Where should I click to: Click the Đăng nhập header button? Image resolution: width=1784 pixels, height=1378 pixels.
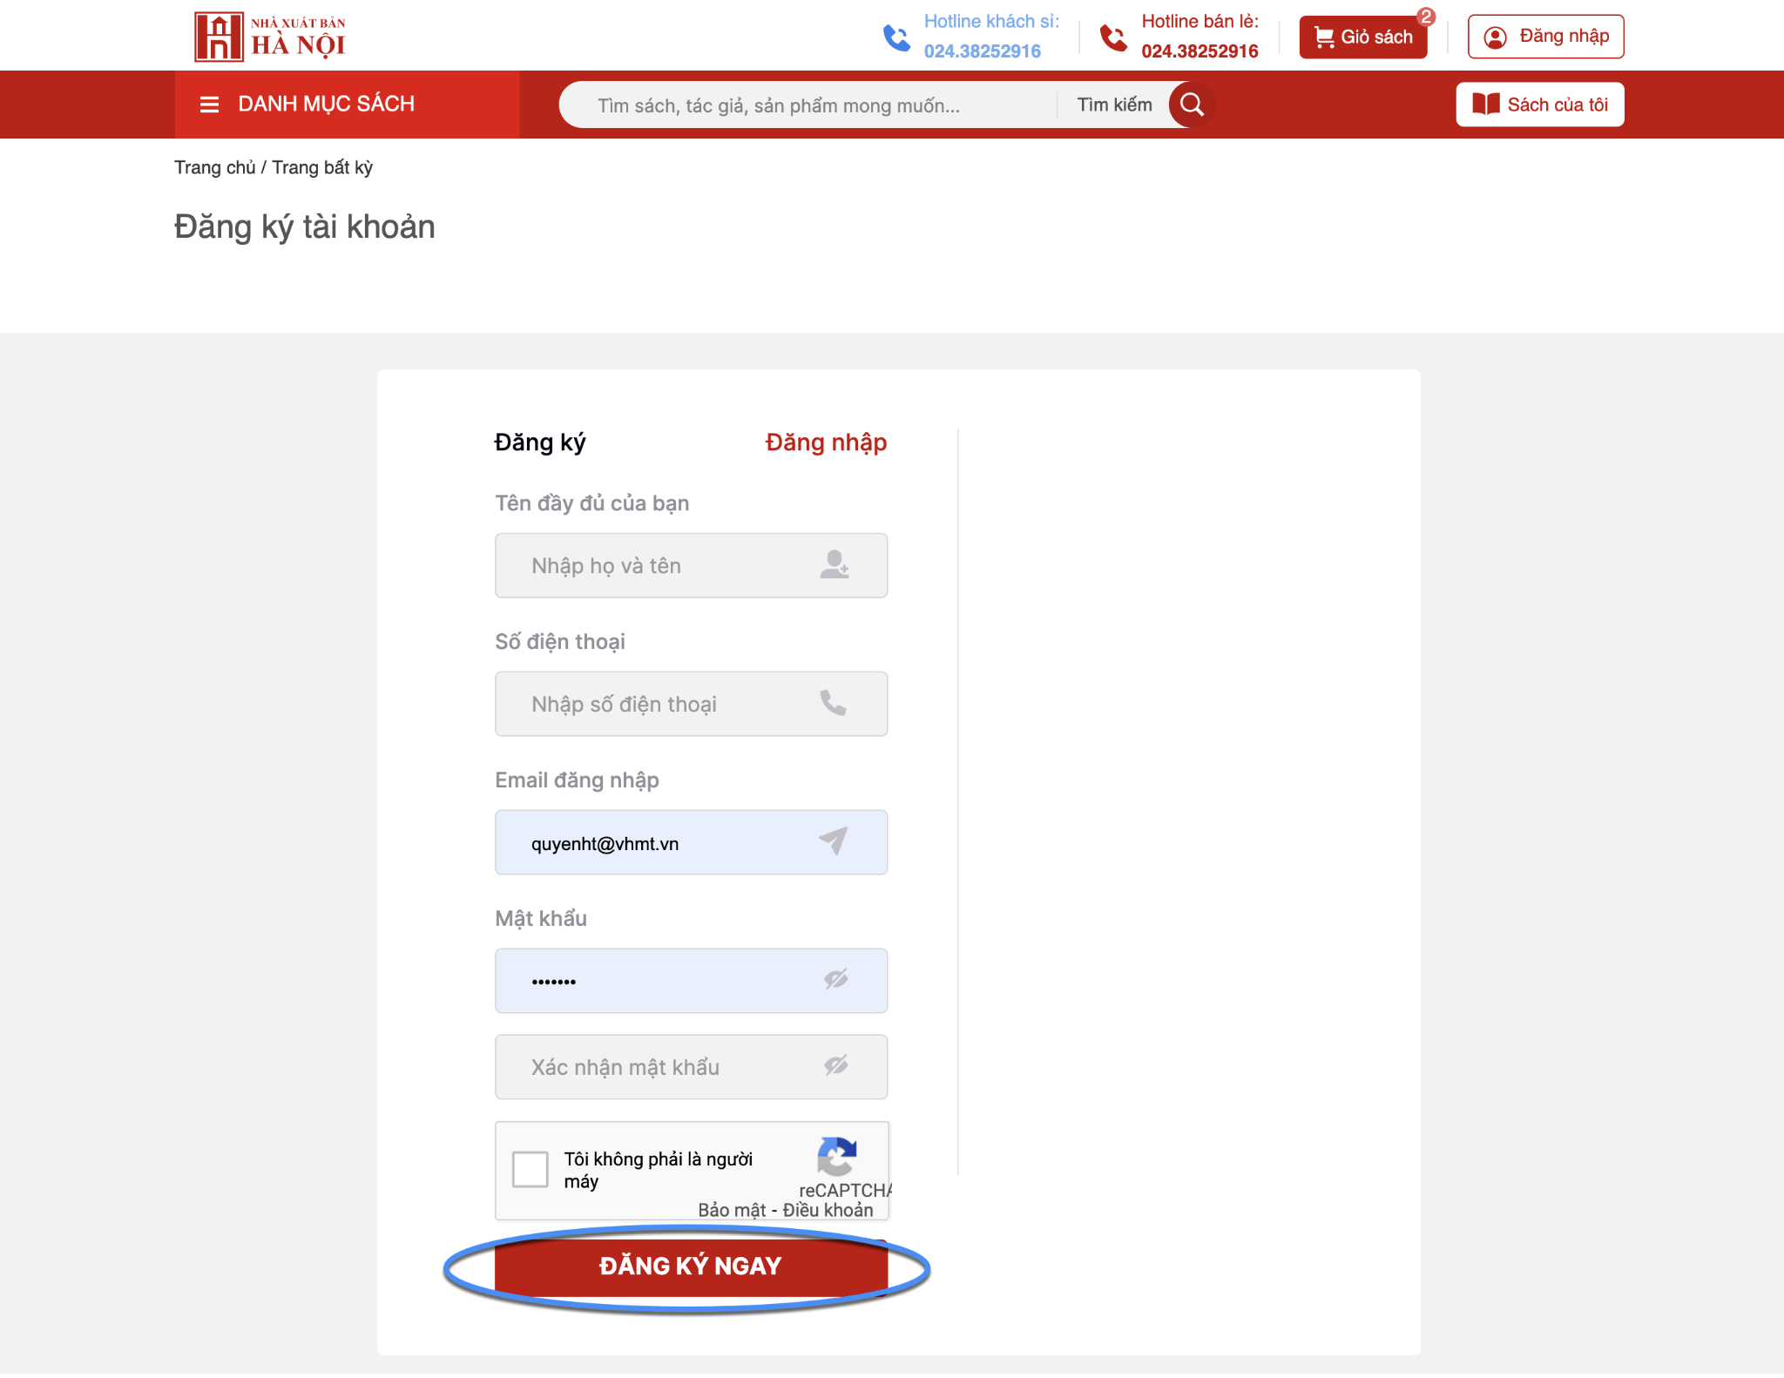pyautogui.click(x=1545, y=37)
